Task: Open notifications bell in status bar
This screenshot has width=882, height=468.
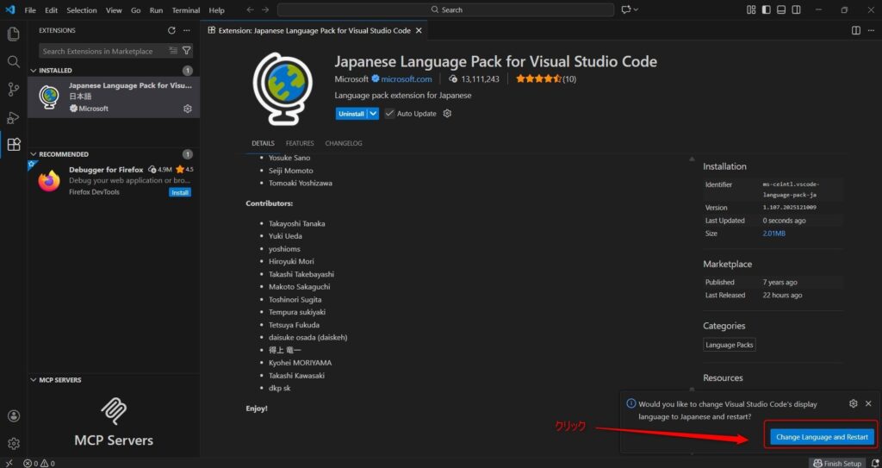Action: [875, 463]
